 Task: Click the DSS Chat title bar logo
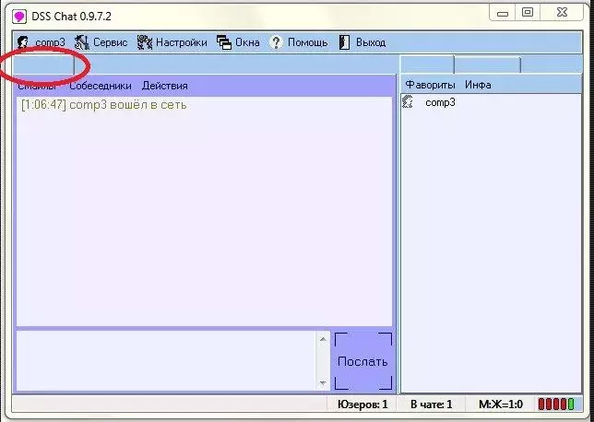coord(19,17)
